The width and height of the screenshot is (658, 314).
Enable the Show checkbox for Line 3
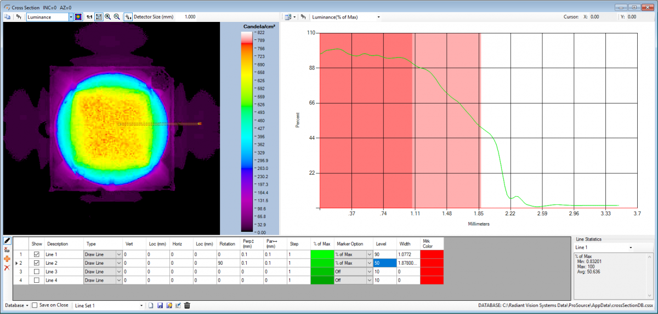(37, 272)
